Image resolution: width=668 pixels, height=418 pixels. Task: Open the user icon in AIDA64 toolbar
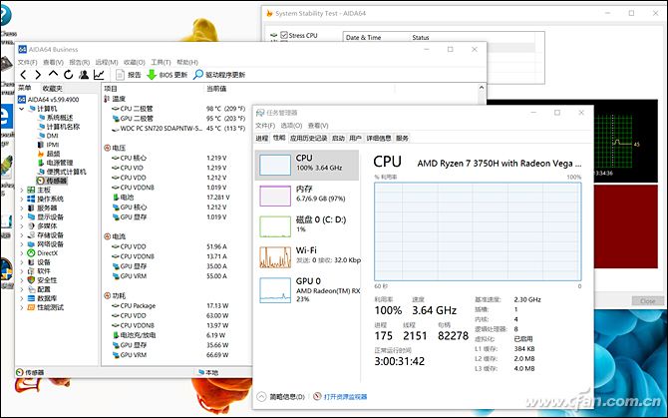84,75
